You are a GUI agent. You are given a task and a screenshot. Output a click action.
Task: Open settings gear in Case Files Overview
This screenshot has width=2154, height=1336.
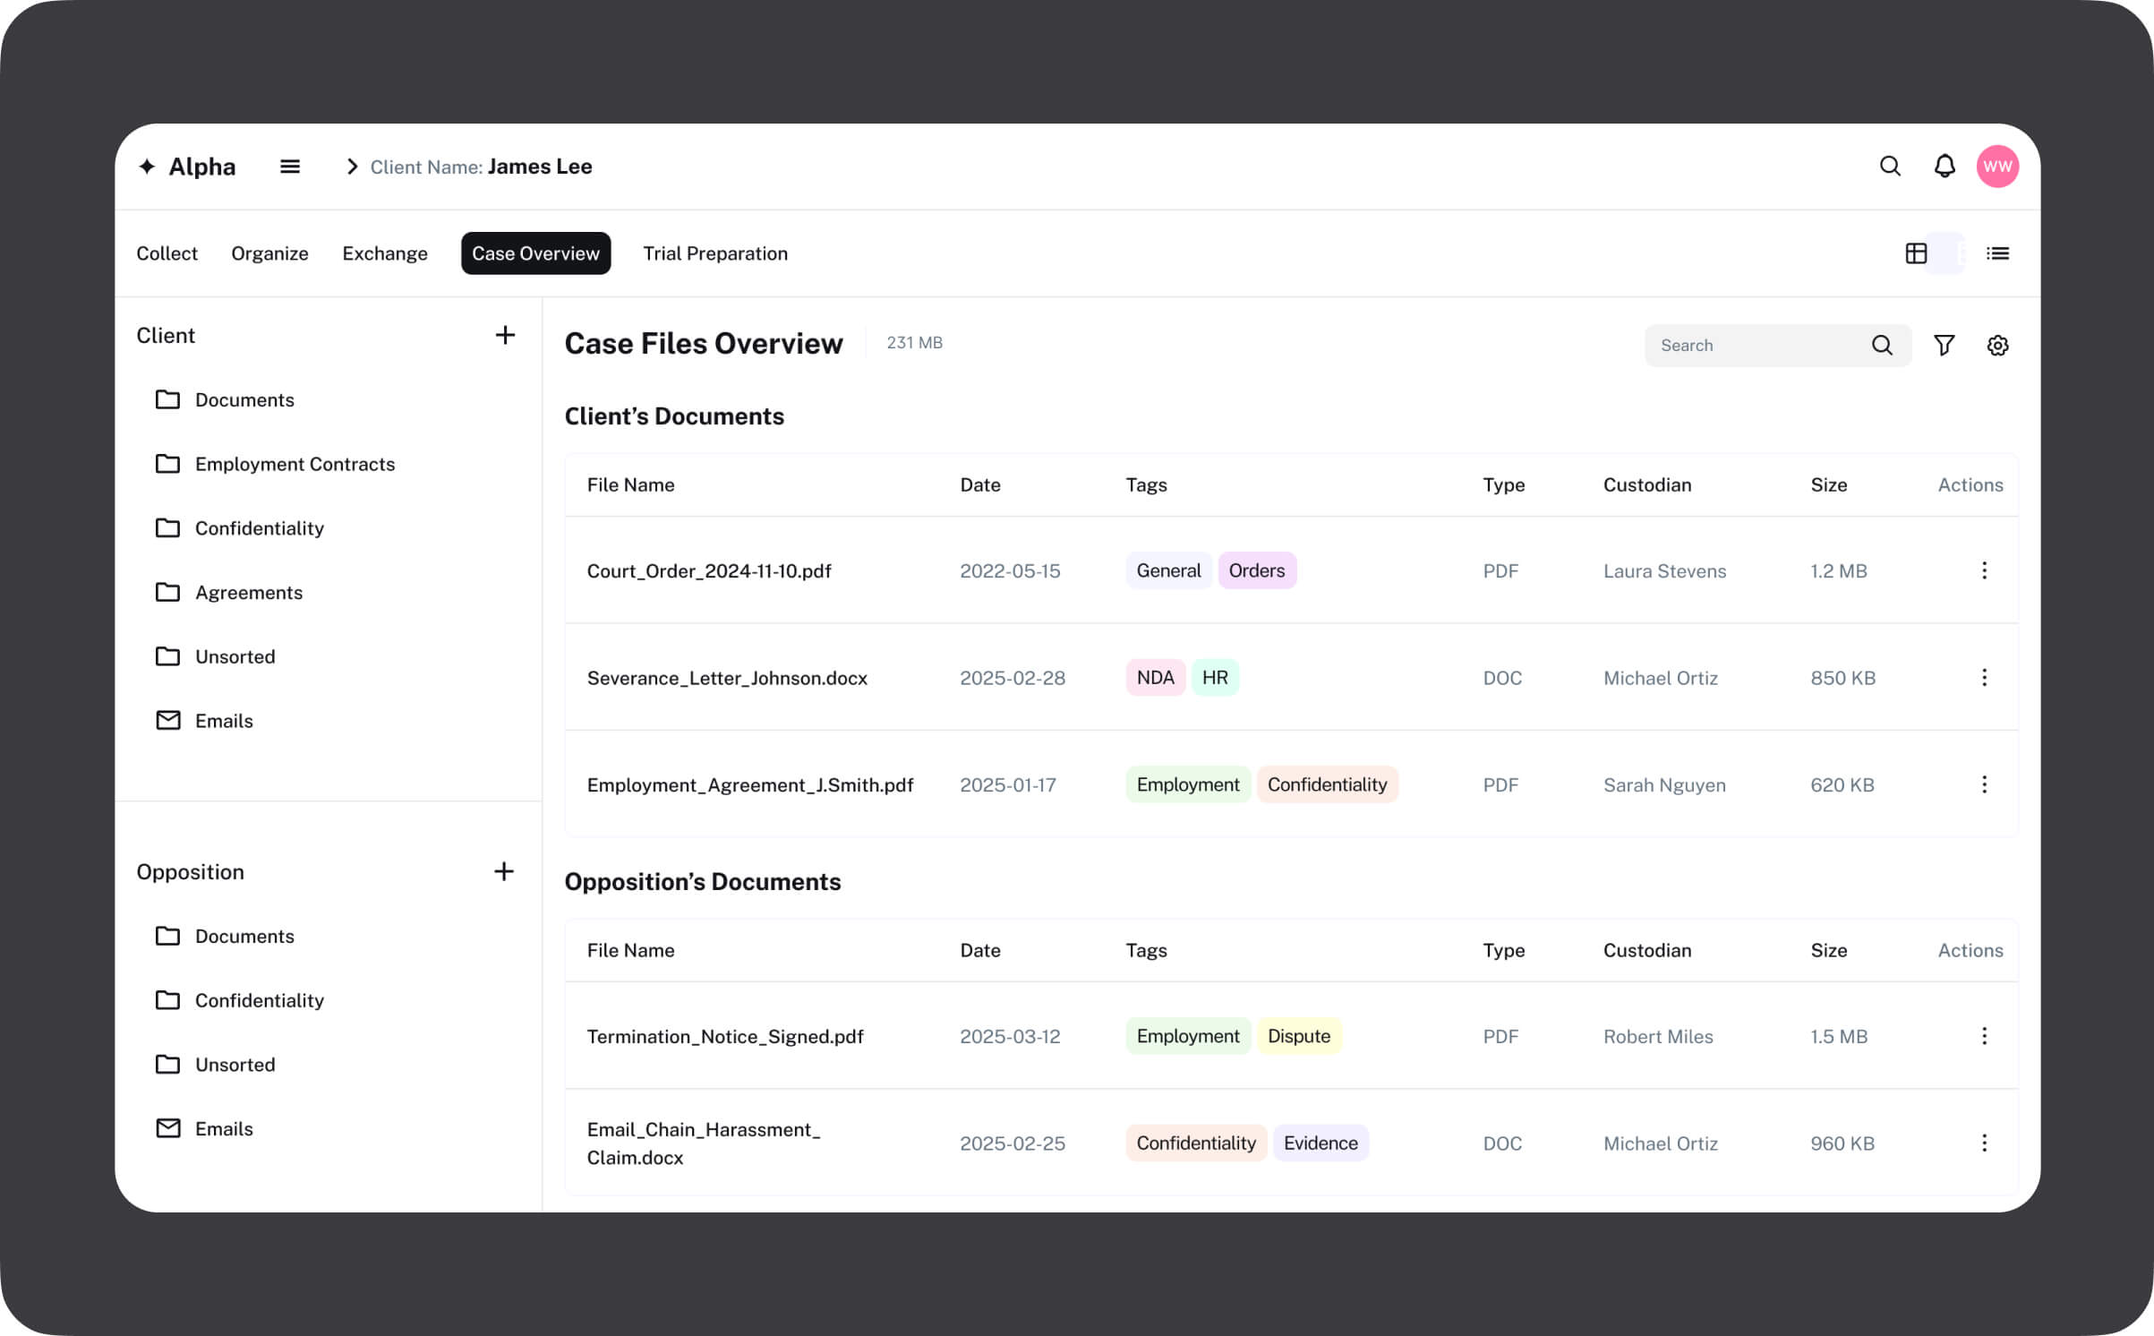tap(1997, 346)
